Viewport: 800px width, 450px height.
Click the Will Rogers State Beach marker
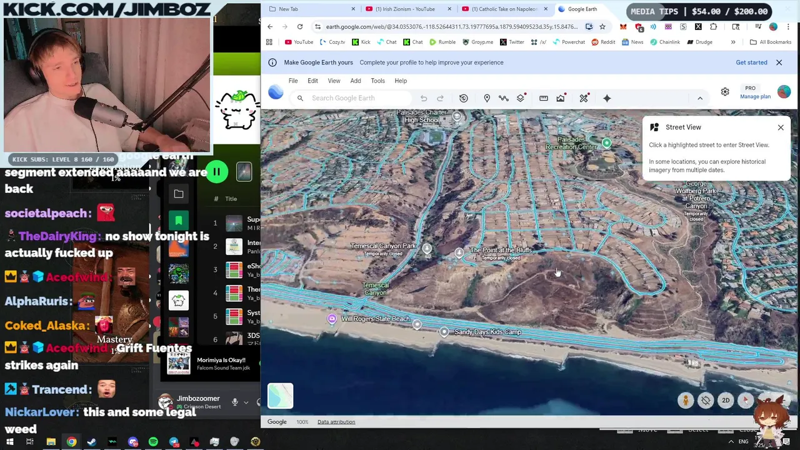tap(332, 319)
